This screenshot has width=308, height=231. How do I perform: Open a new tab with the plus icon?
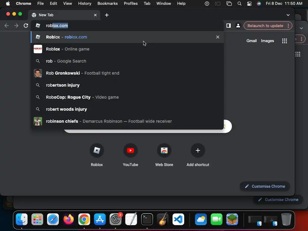click(x=107, y=15)
